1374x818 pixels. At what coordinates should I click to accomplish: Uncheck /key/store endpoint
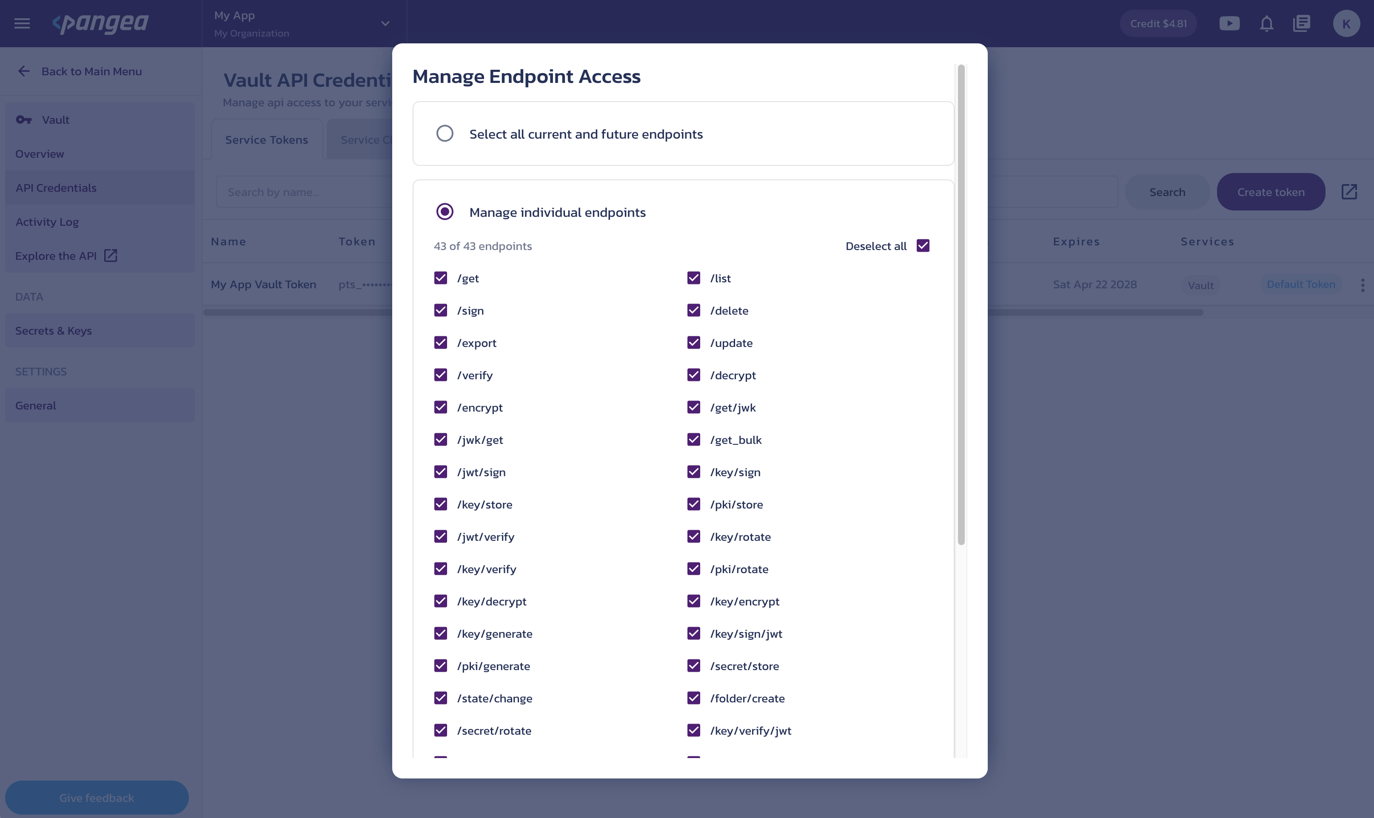click(440, 504)
